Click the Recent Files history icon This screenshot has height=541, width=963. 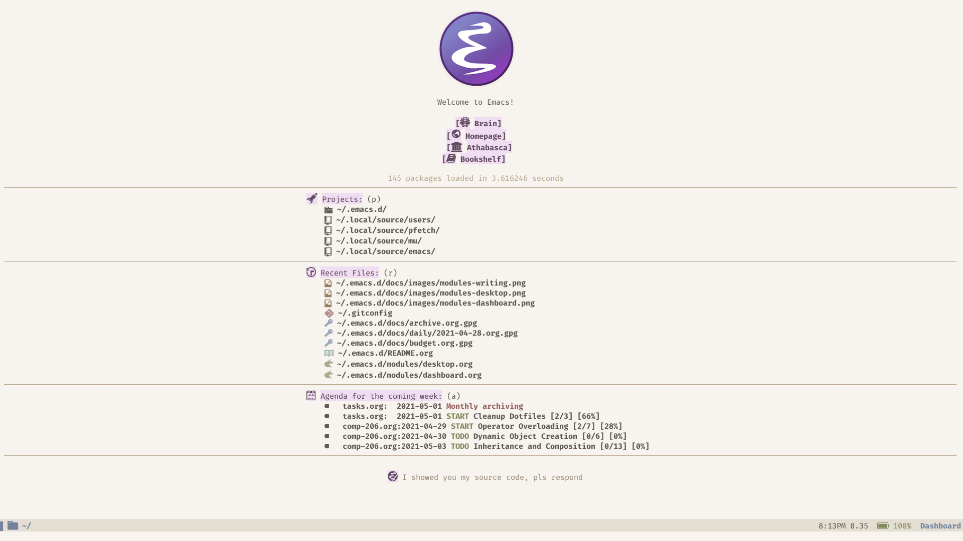point(311,272)
